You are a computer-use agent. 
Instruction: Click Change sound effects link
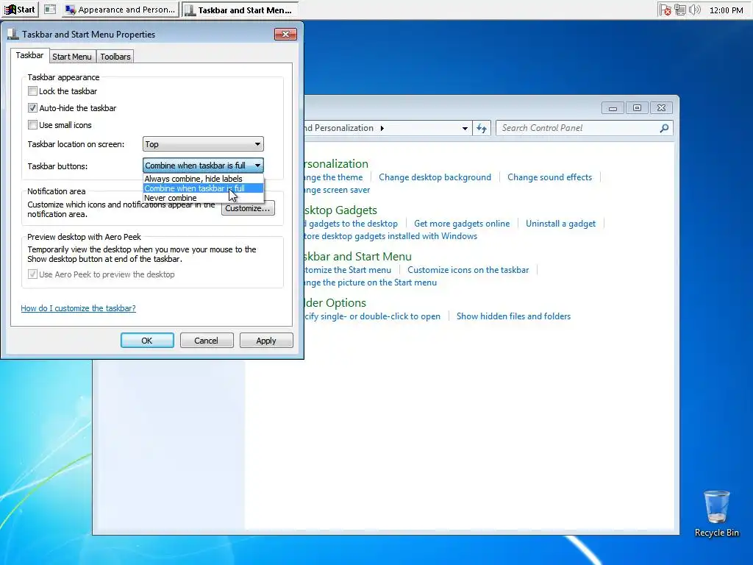pyautogui.click(x=550, y=177)
